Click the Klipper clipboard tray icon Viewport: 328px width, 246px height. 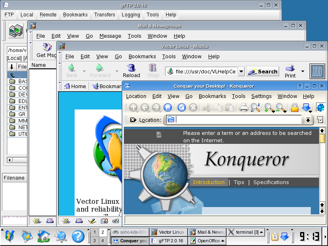pos(275,237)
